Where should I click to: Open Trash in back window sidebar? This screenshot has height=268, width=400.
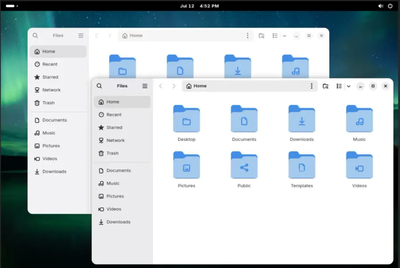[x=58, y=102]
